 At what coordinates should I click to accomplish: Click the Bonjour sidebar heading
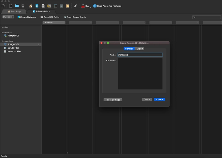click(5, 27)
